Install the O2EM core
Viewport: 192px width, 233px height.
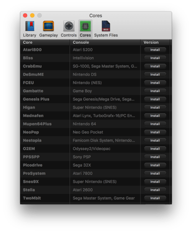point(155,149)
